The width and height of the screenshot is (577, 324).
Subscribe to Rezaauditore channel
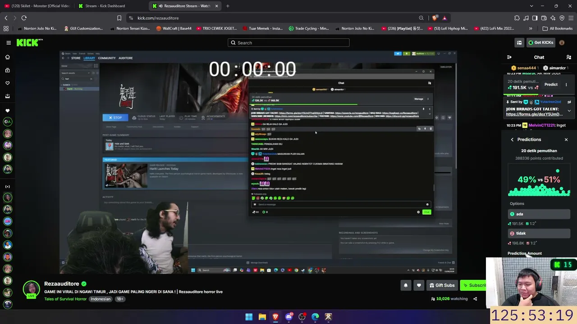click(x=473, y=285)
